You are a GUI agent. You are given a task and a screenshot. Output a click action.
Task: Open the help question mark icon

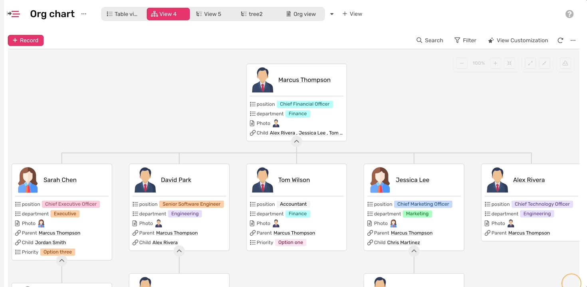coord(569,14)
